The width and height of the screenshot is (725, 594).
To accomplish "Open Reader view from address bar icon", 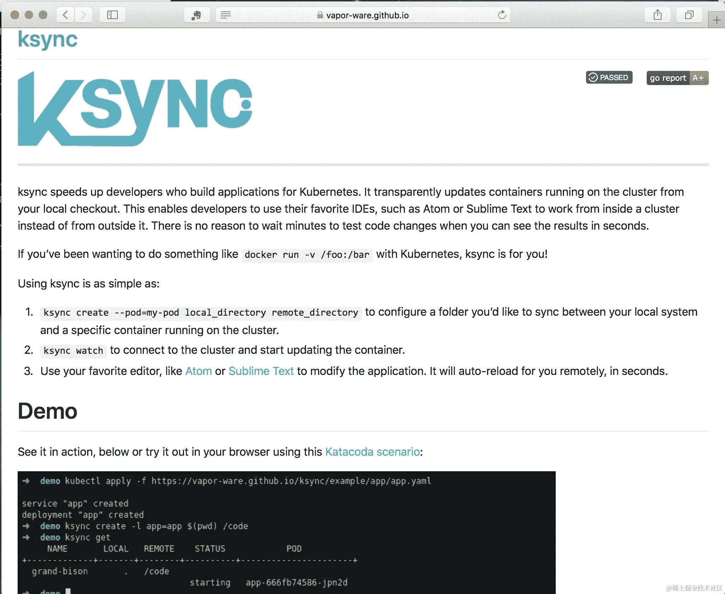I will pos(226,15).
